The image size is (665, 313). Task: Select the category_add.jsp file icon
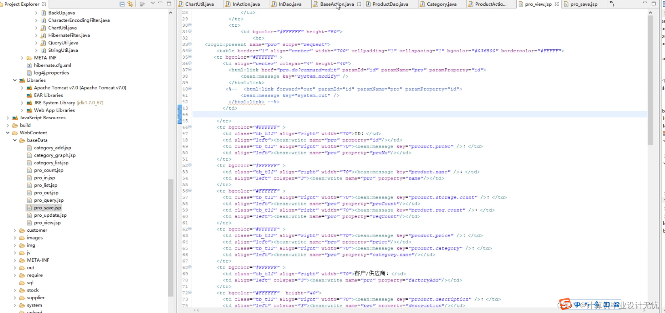[x=29, y=148]
